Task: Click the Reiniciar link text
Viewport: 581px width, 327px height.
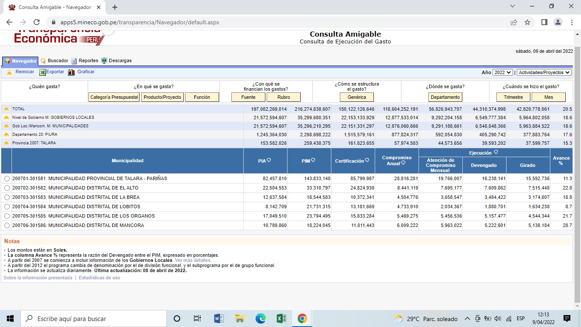Action: [25, 72]
